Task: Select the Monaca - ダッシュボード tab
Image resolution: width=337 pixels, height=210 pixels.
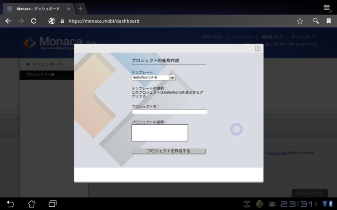Action: [38, 9]
